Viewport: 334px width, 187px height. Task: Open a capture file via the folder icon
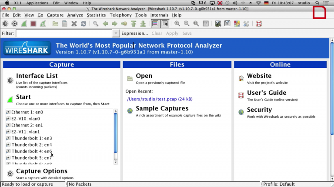[x=55, y=23]
